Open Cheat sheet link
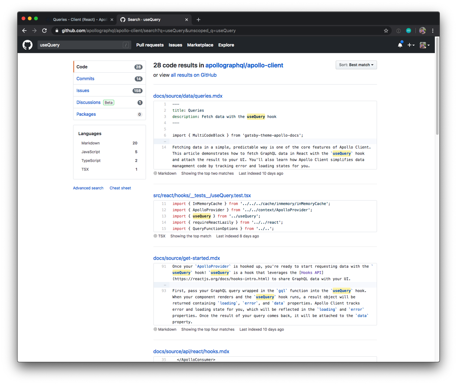 coord(120,188)
